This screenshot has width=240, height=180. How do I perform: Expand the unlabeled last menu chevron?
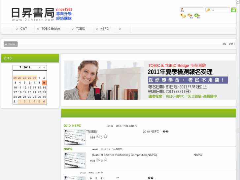[120, 29]
